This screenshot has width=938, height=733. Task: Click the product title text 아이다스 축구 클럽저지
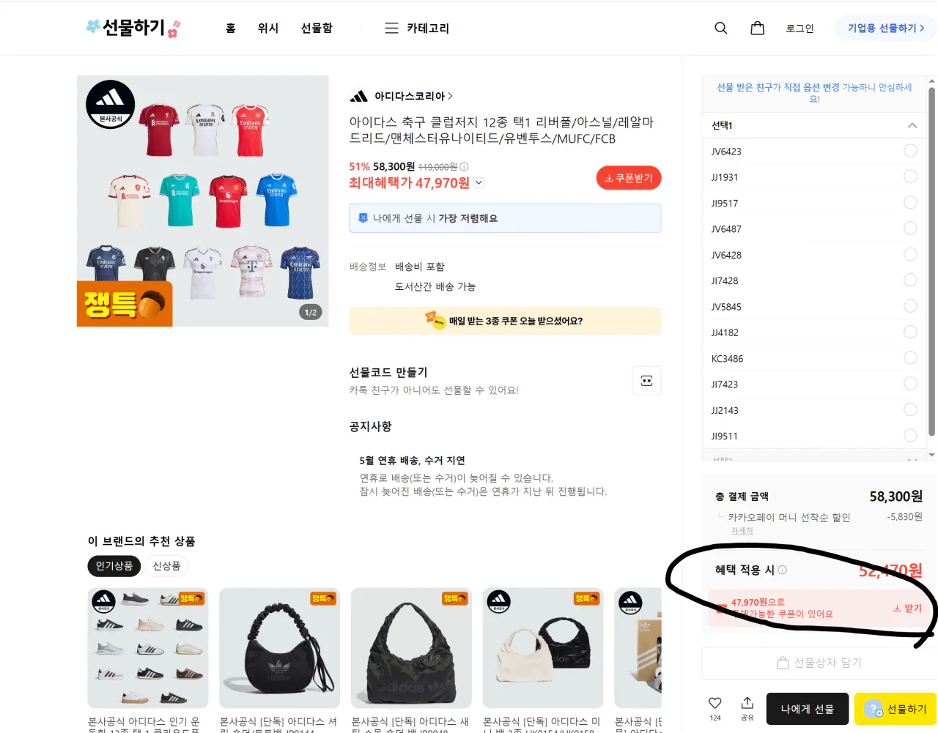tap(501, 130)
